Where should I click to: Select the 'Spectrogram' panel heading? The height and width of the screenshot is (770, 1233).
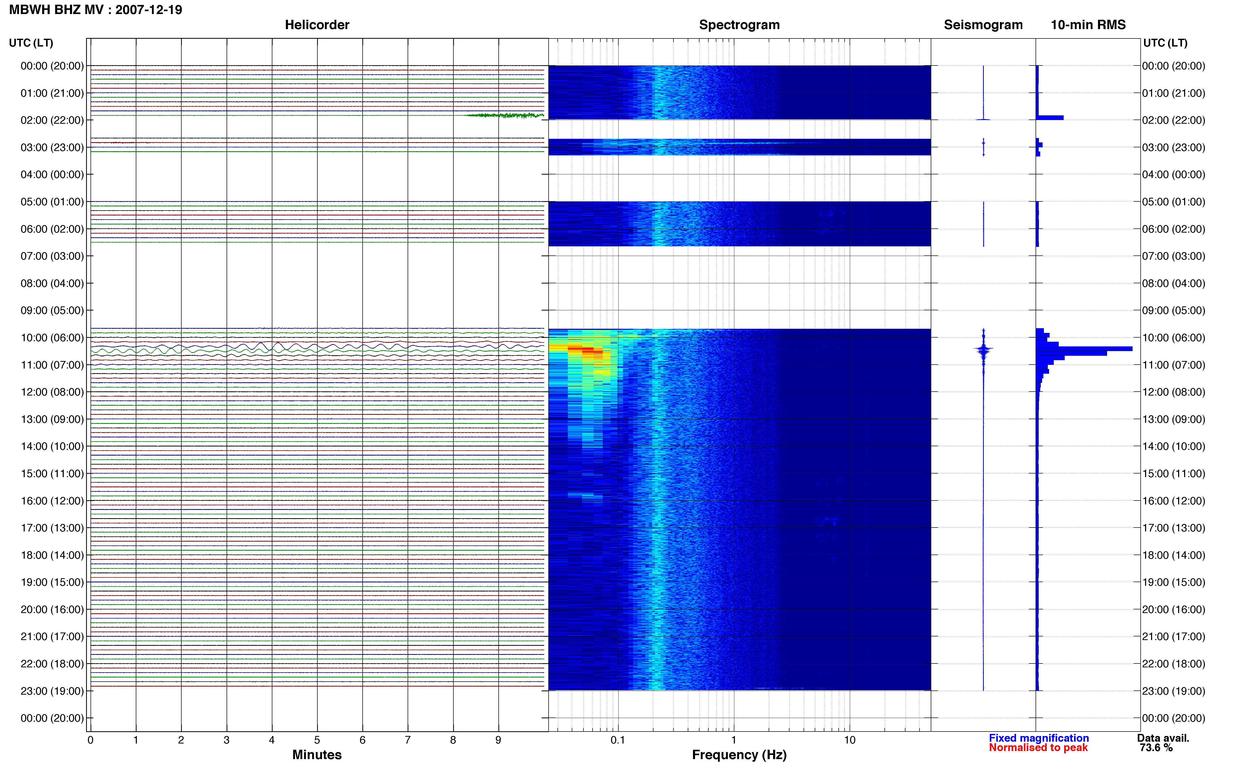(739, 24)
